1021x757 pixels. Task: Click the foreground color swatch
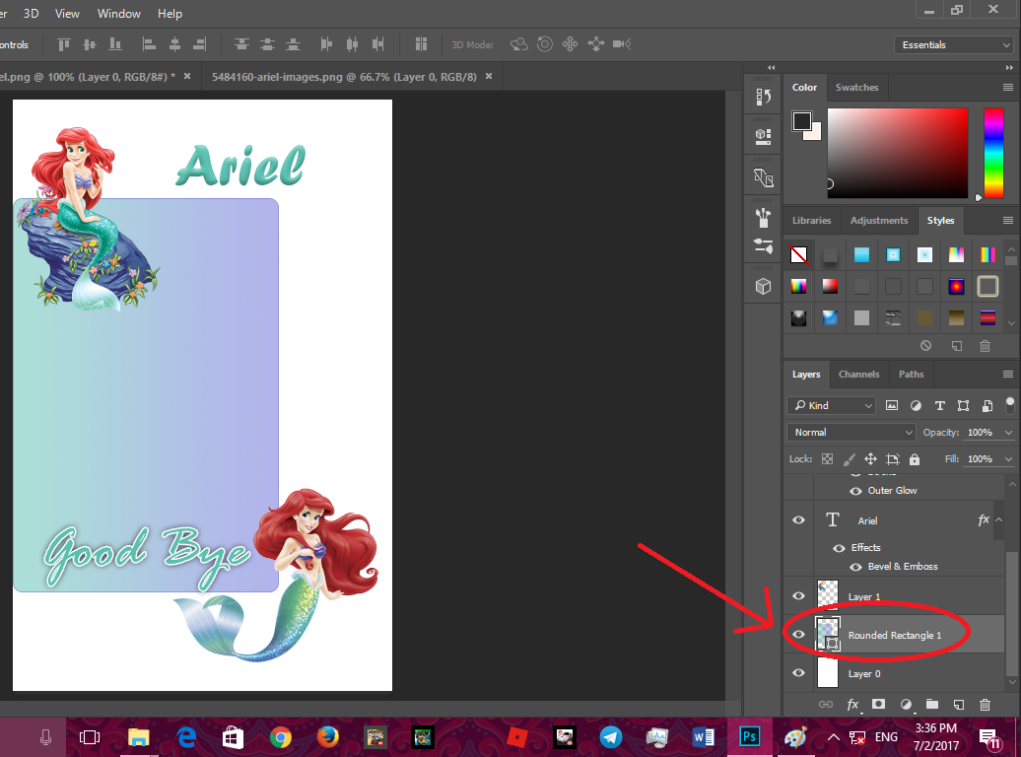point(801,121)
